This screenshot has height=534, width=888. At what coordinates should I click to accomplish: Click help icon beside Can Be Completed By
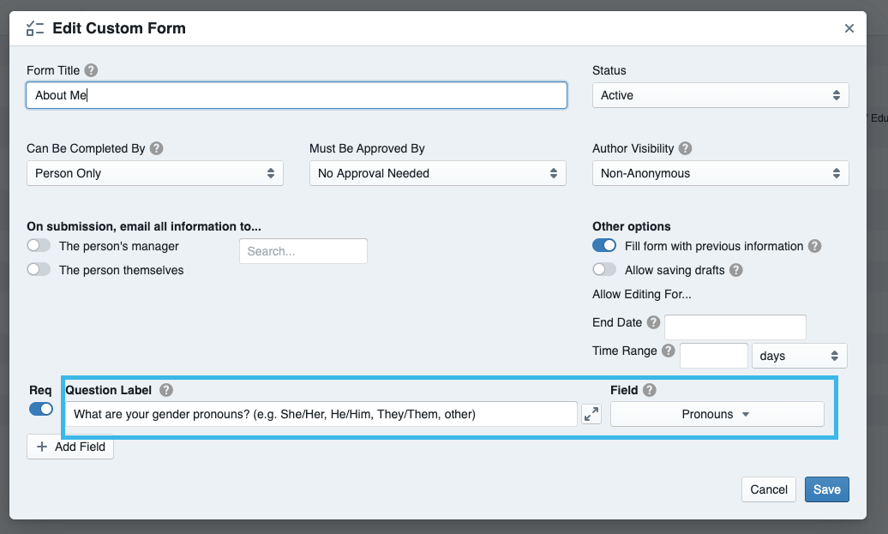[157, 148]
